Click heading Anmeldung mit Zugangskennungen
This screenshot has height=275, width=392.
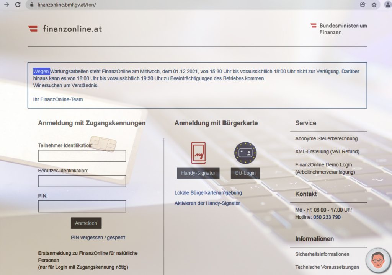[x=92, y=123]
